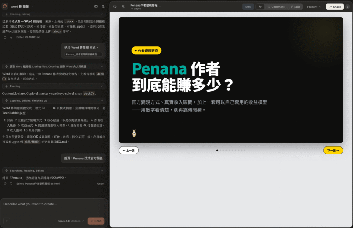This screenshot has height=228, width=353.
Task: Click the 執行 Word 轉簡報 模式 message
Action: tap(83, 51)
